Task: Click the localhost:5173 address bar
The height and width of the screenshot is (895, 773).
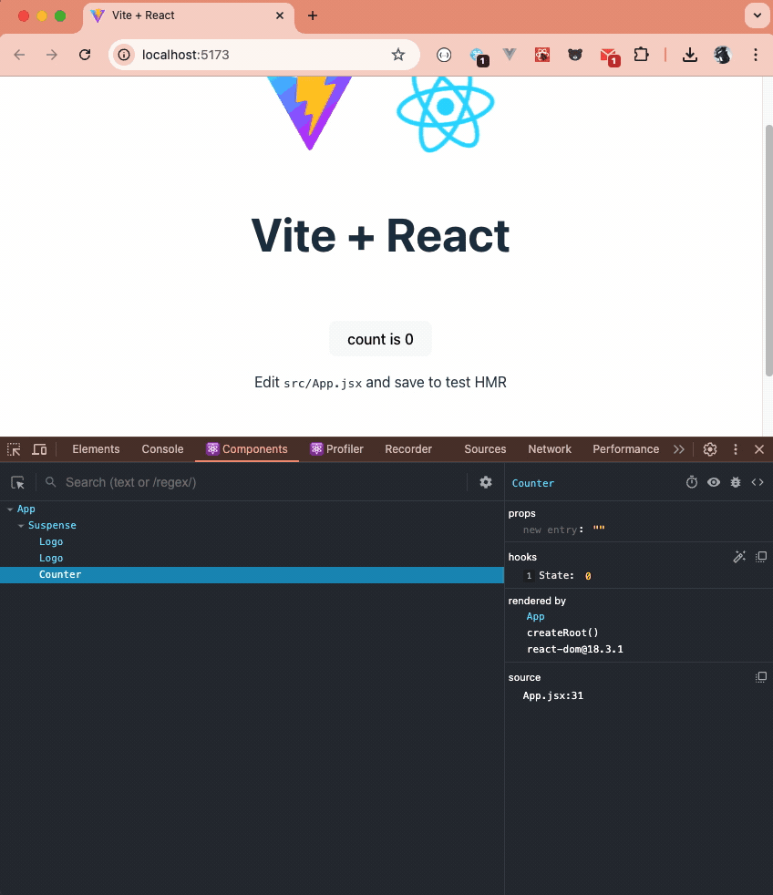Action: click(264, 55)
